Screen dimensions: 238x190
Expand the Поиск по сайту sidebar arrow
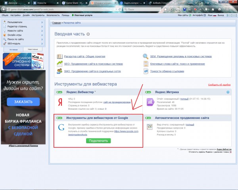click(42, 39)
